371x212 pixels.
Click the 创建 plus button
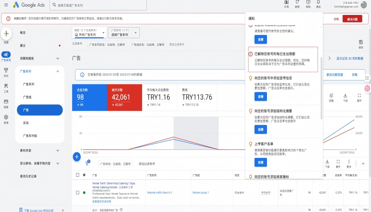pyautogui.click(x=6, y=34)
